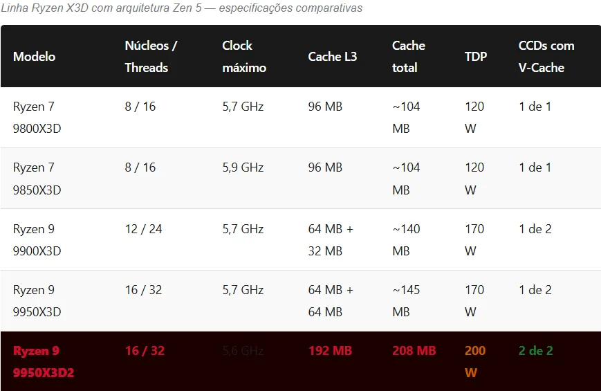Select the Ryzen 7 9800X3D model cell
The width and height of the screenshot is (601, 391).
click(37, 118)
